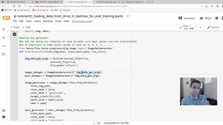Add a new Code cell

pos(15,27)
